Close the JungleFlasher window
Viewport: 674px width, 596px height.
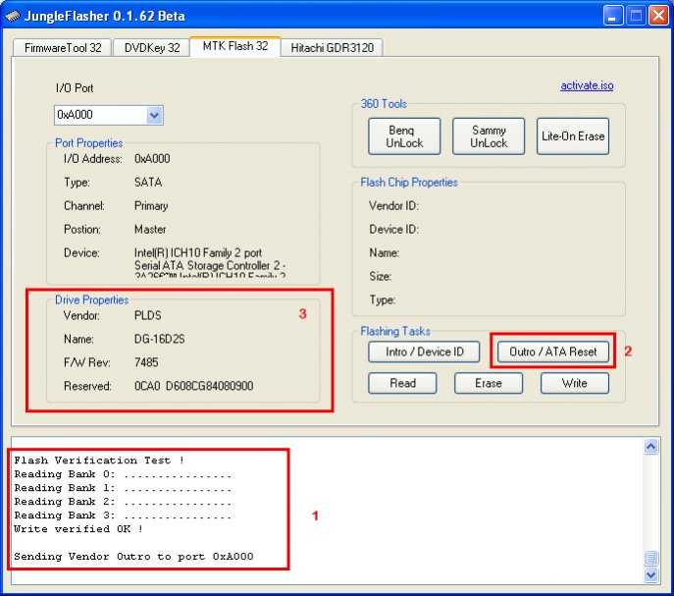pyautogui.click(x=658, y=16)
